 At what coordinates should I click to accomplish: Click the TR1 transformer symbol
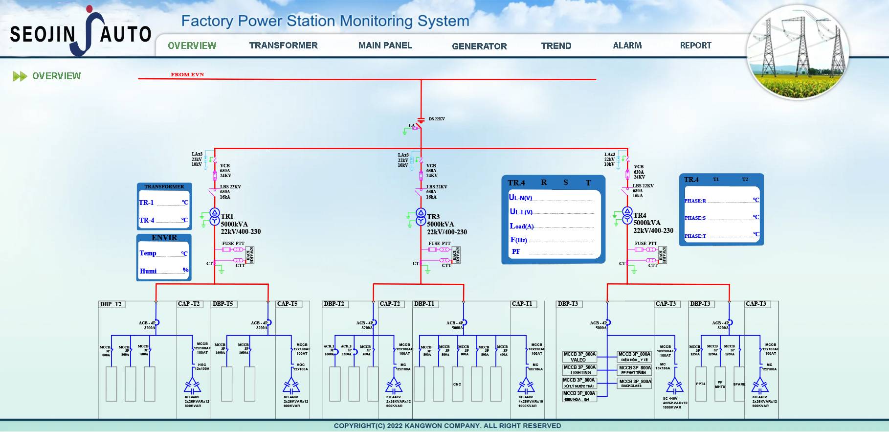(x=215, y=216)
